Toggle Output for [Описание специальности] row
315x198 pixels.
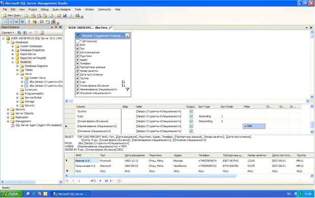191,131
